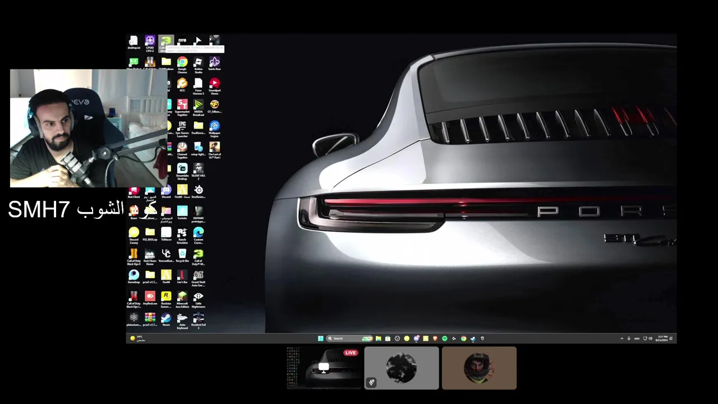The image size is (718, 404).
Task: Launch the Gameloop desktop shortcut
Action: click(x=134, y=277)
